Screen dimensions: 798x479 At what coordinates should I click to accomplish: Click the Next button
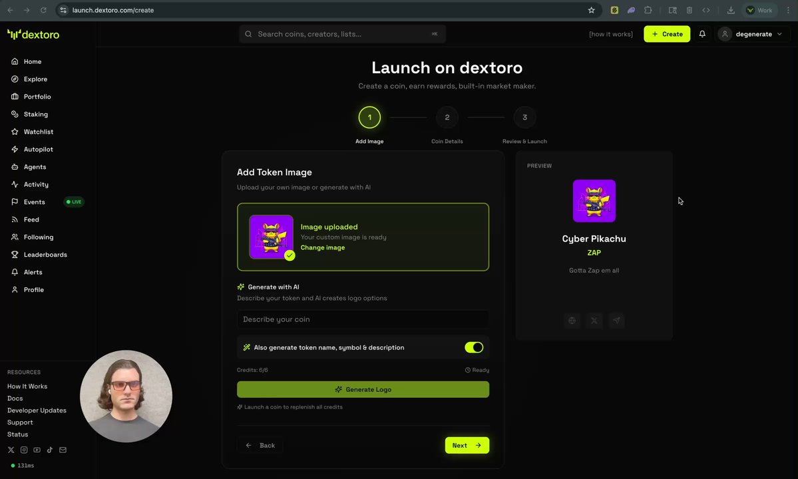tap(467, 446)
